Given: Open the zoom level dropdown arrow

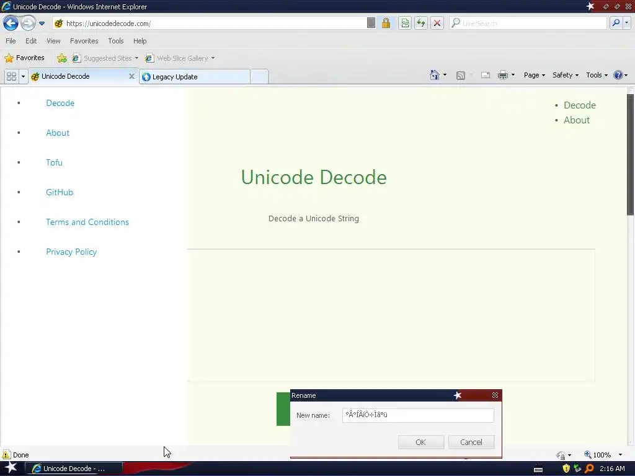Looking at the screenshot, I should [620, 455].
